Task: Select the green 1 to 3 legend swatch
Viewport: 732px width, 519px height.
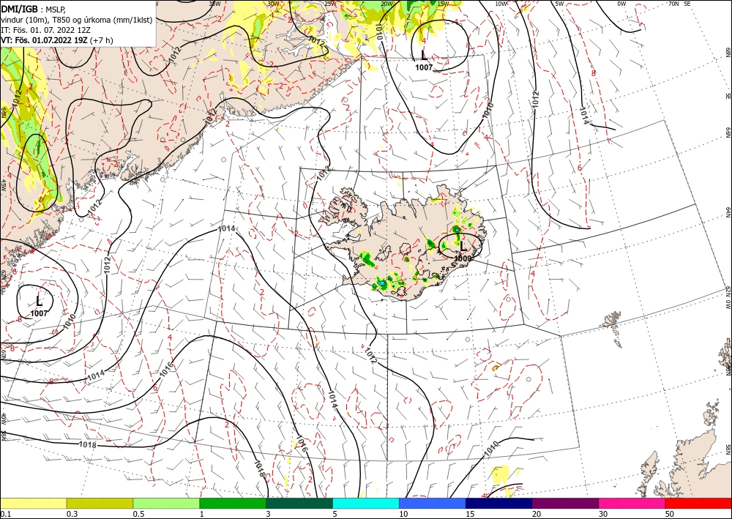Action: [233, 503]
